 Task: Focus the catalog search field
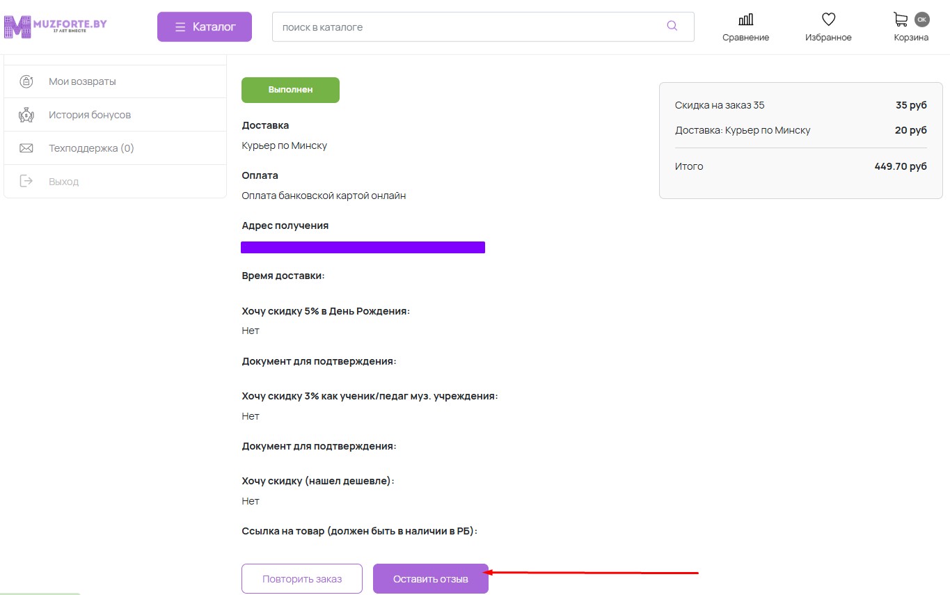[x=466, y=27]
